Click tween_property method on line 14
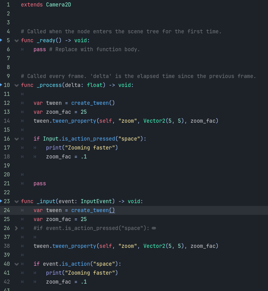 click(74, 121)
